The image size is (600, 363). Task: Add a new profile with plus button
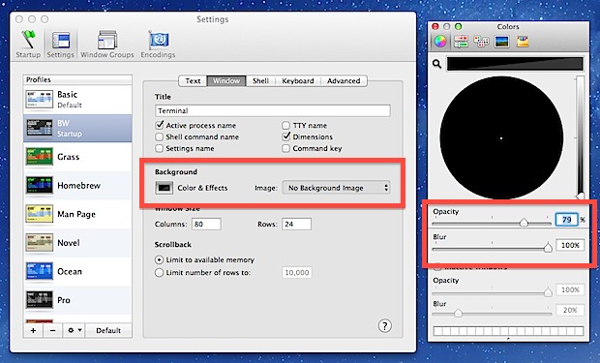point(33,330)
